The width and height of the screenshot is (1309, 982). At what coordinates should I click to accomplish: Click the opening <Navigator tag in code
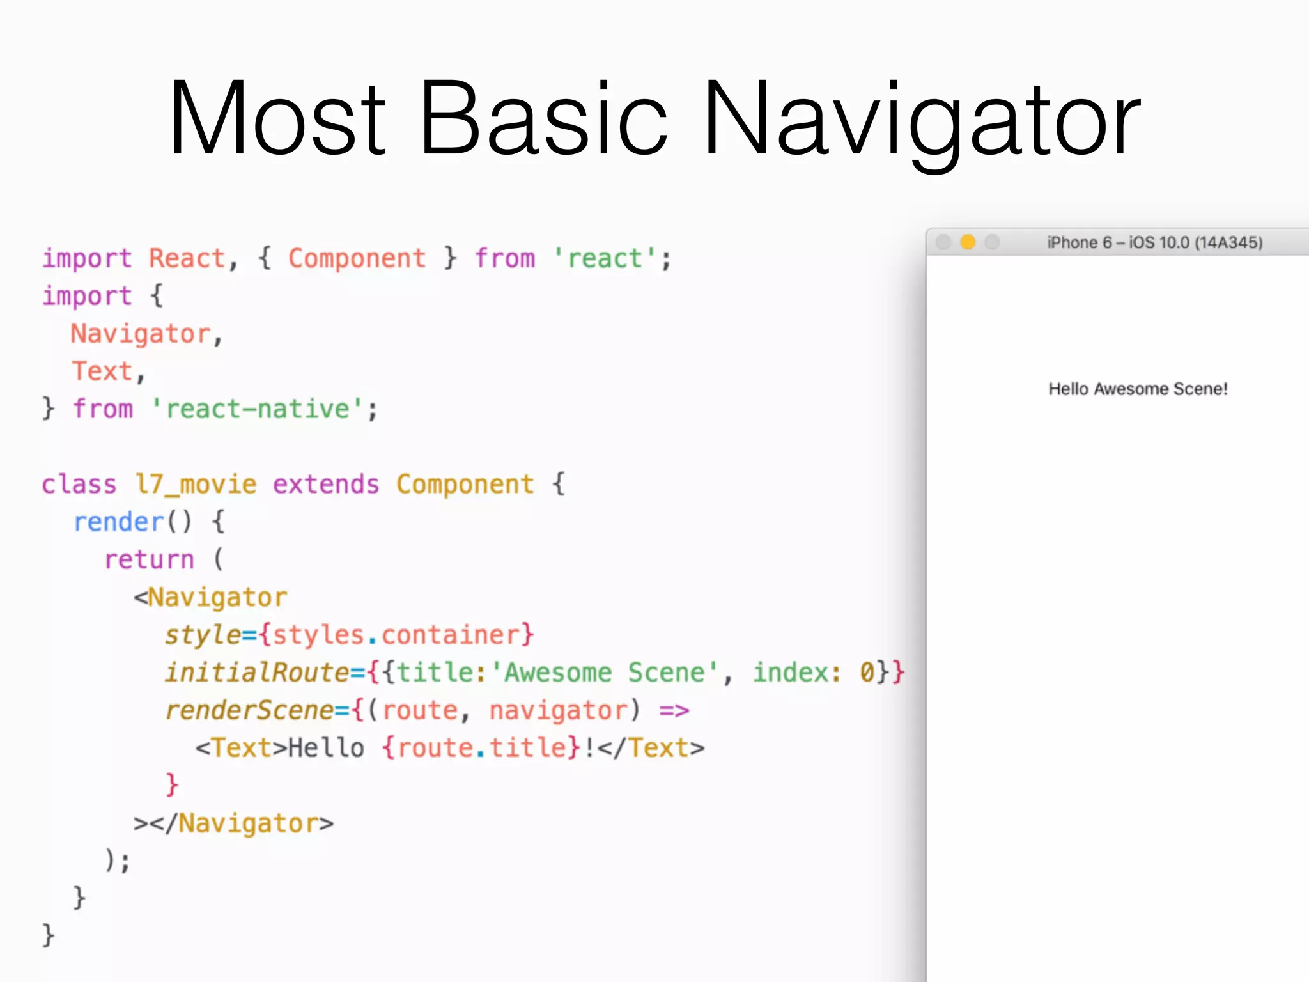click(211, 598)
